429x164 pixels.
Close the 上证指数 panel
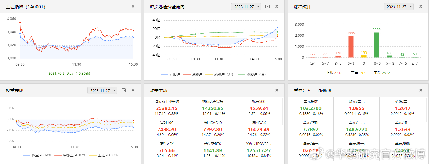(133, 7)
